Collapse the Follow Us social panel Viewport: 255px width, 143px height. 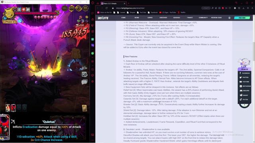[x=244, y=105]
